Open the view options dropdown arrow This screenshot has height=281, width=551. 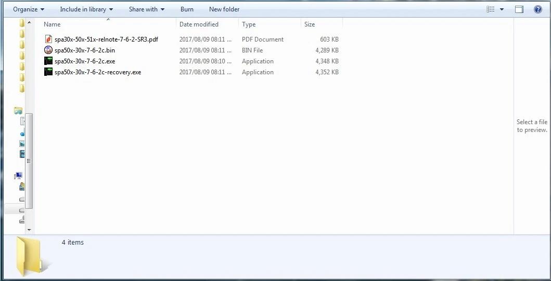pyautogui.click(x=502, y=9)
